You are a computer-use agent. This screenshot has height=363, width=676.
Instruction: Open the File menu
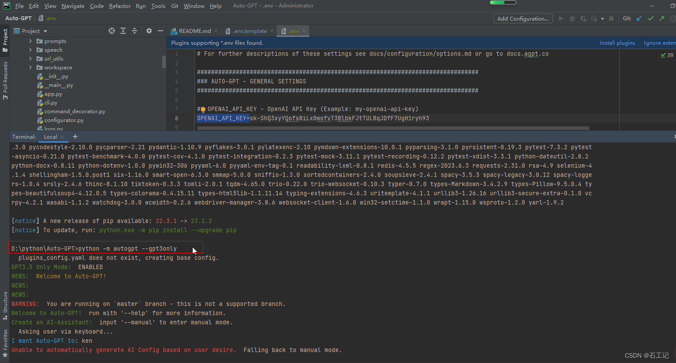pos(19,6)
